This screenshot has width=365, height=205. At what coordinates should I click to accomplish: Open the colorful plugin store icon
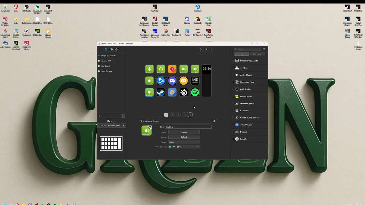coord(206,49)
